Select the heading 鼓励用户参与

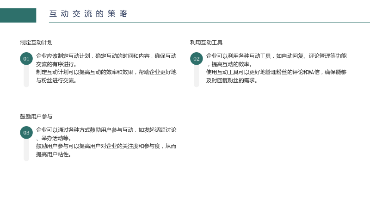pos(37,116)
